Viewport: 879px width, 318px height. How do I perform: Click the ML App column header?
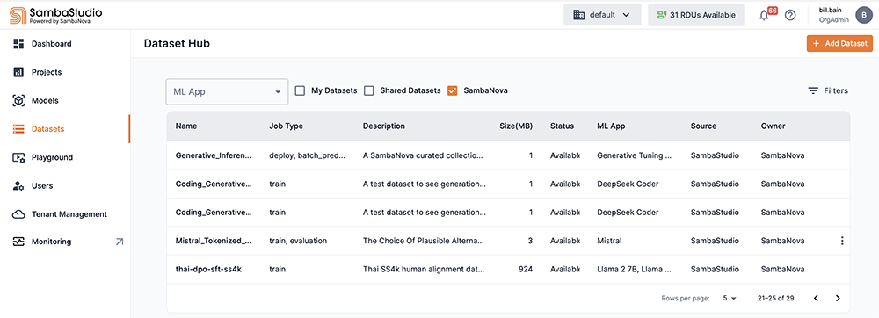611,126
